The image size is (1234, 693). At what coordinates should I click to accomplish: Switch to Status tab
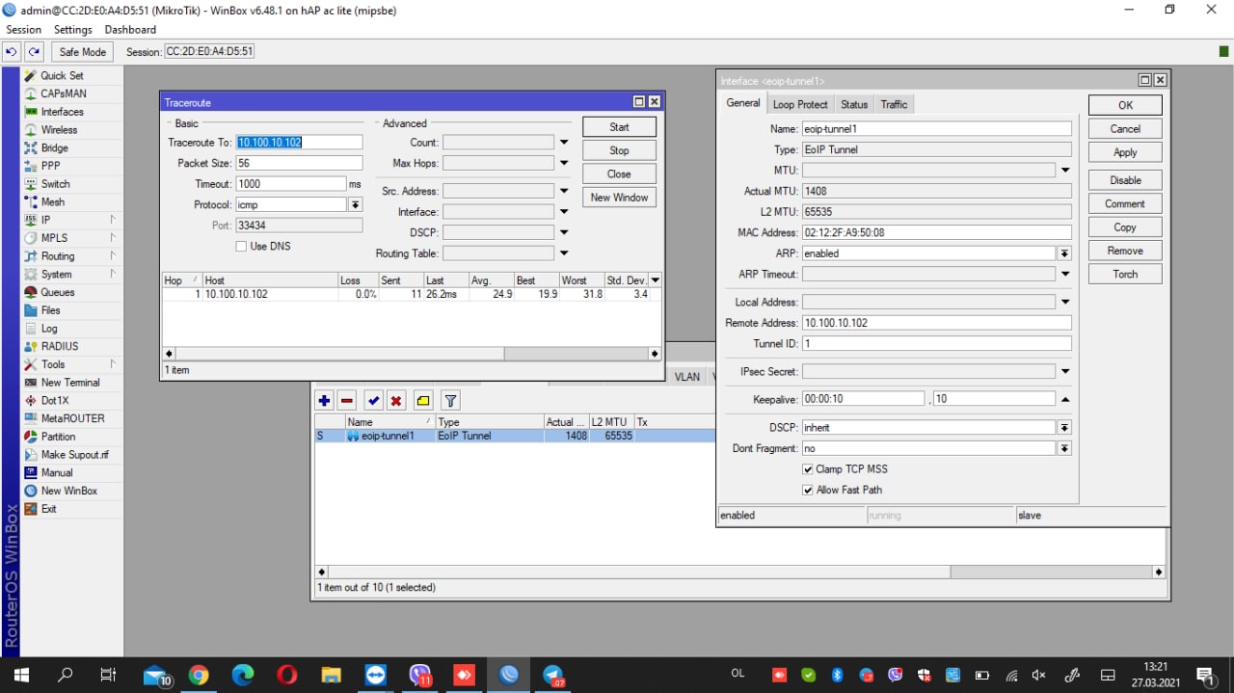[x=854, y=105]
